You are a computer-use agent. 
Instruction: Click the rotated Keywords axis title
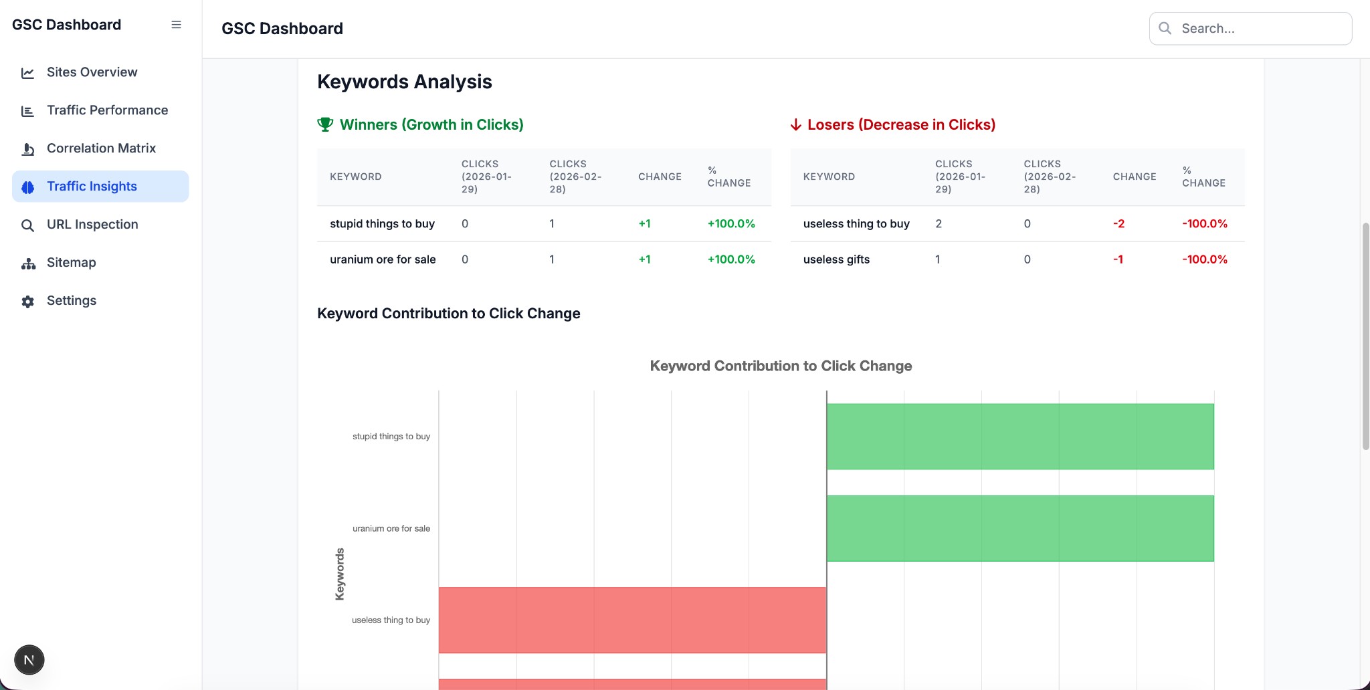[339, 574]
